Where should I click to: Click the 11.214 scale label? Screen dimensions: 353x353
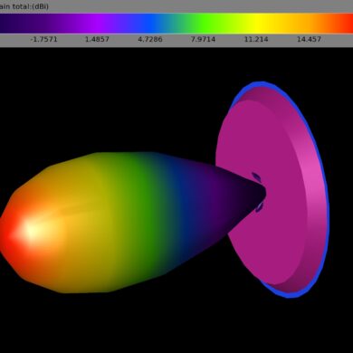(256, 39)
